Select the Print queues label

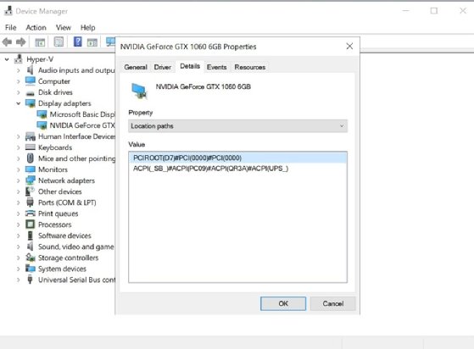[x=58, y=213]
